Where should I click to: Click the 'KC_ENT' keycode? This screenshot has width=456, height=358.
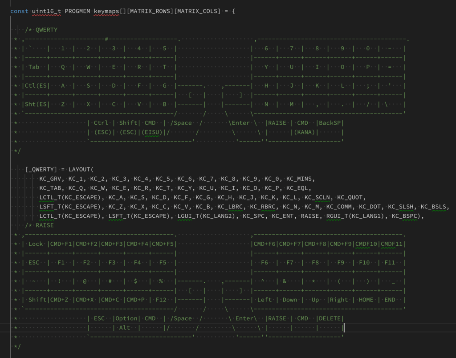[x=283, y=216]
